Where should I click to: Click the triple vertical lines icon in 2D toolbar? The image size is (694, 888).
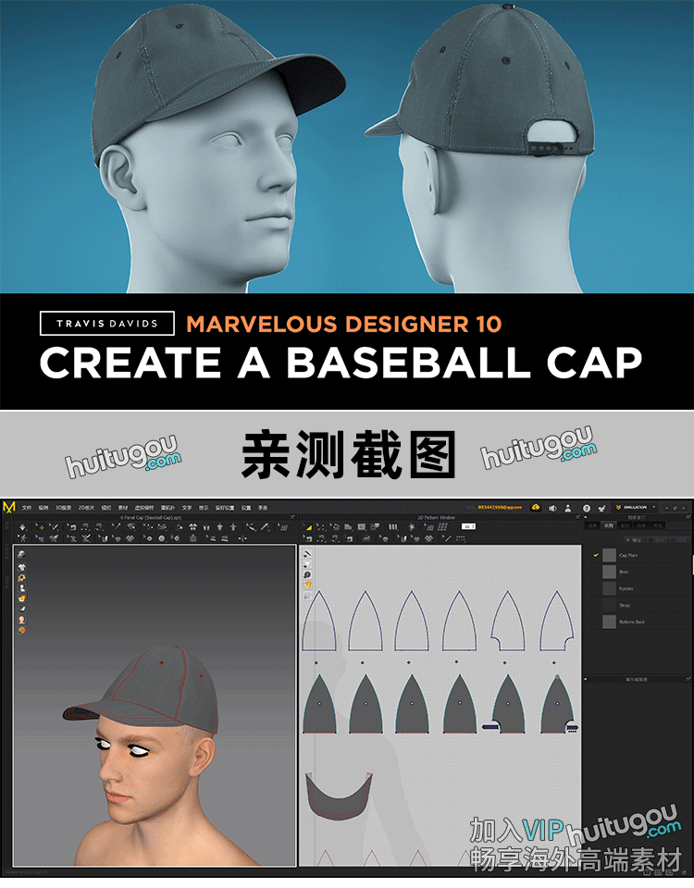(392, 526)
